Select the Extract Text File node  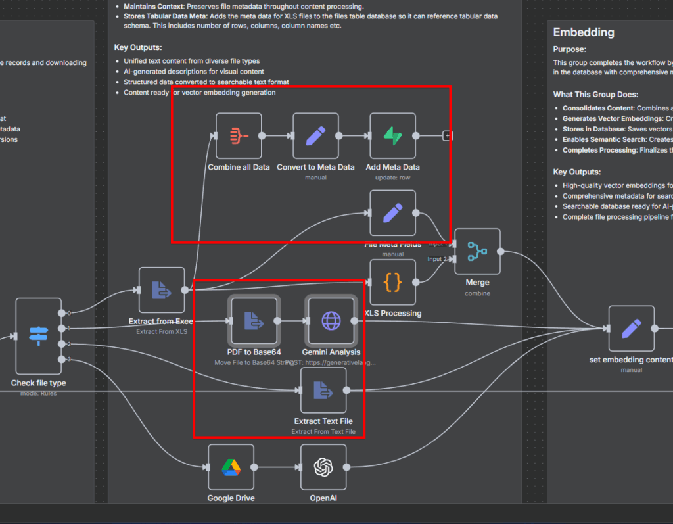(x=323, y=391)
